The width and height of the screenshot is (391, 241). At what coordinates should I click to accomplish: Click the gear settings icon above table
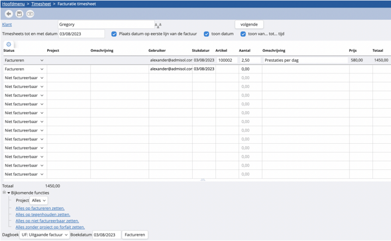click(x=9, y=44)
